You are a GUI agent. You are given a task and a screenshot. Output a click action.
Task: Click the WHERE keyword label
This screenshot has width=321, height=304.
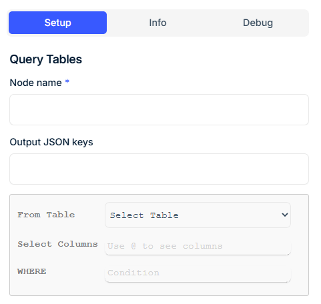[32, 271]
